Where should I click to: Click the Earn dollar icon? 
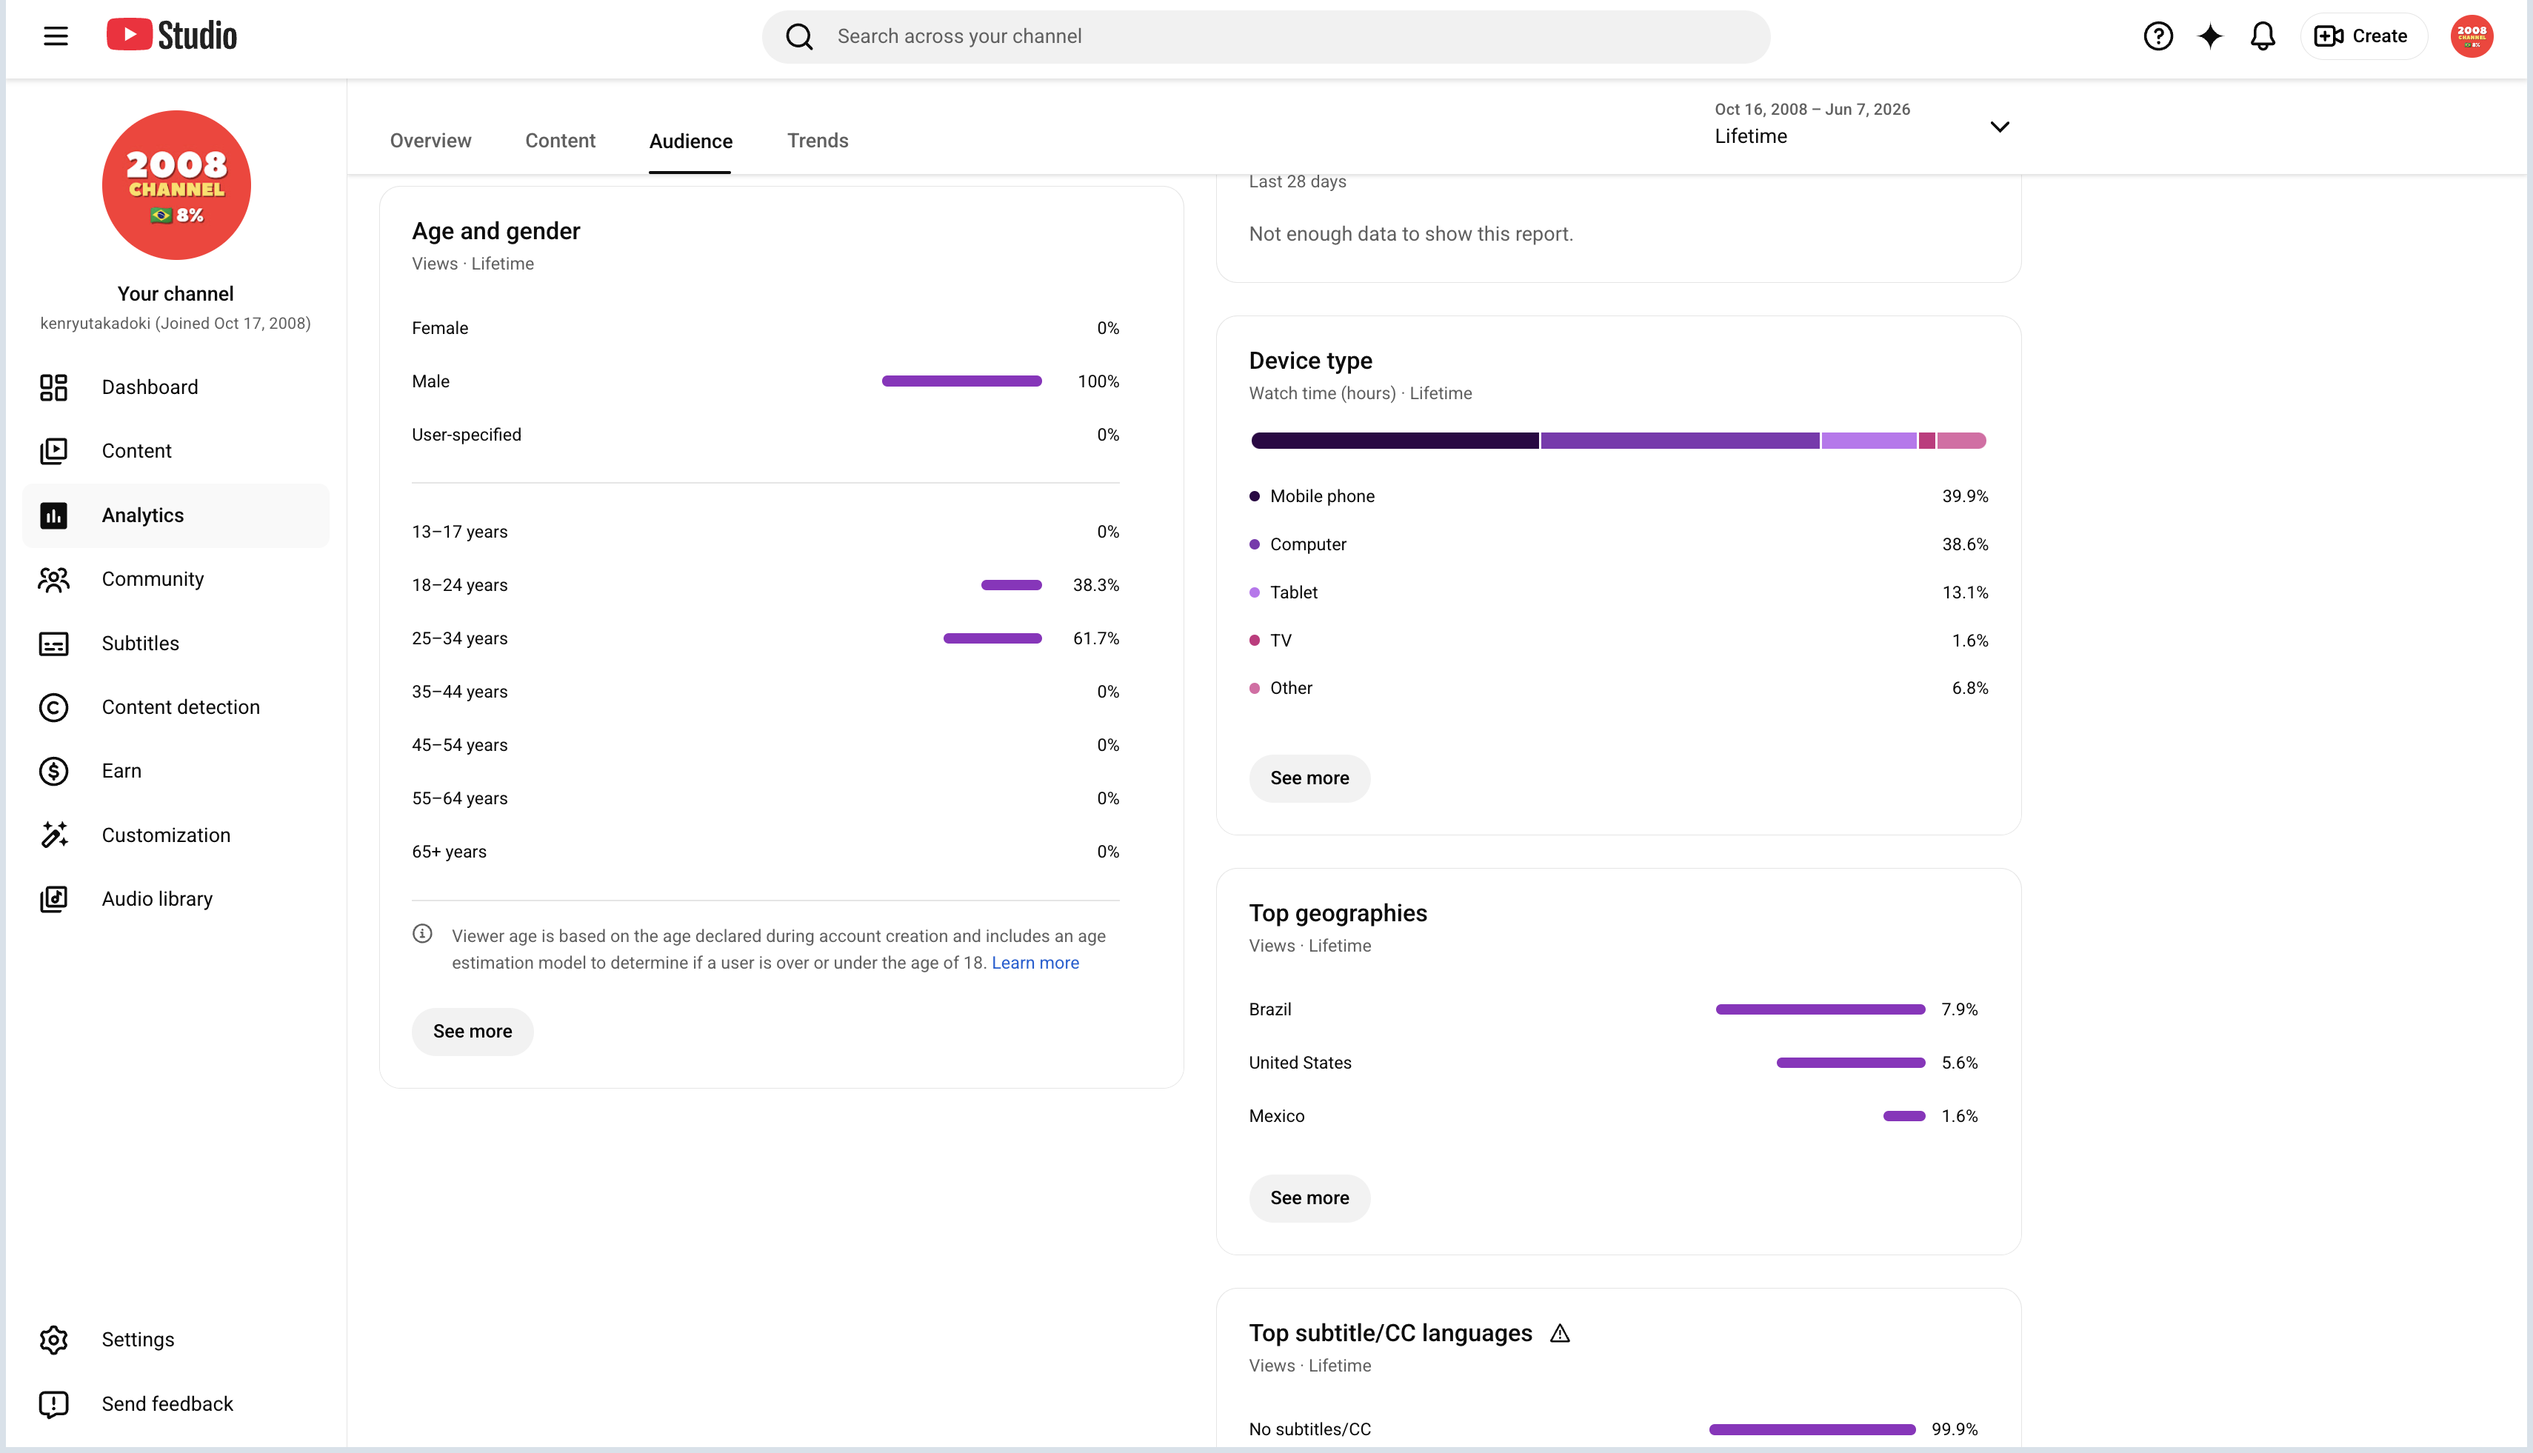tap(54, 772)
